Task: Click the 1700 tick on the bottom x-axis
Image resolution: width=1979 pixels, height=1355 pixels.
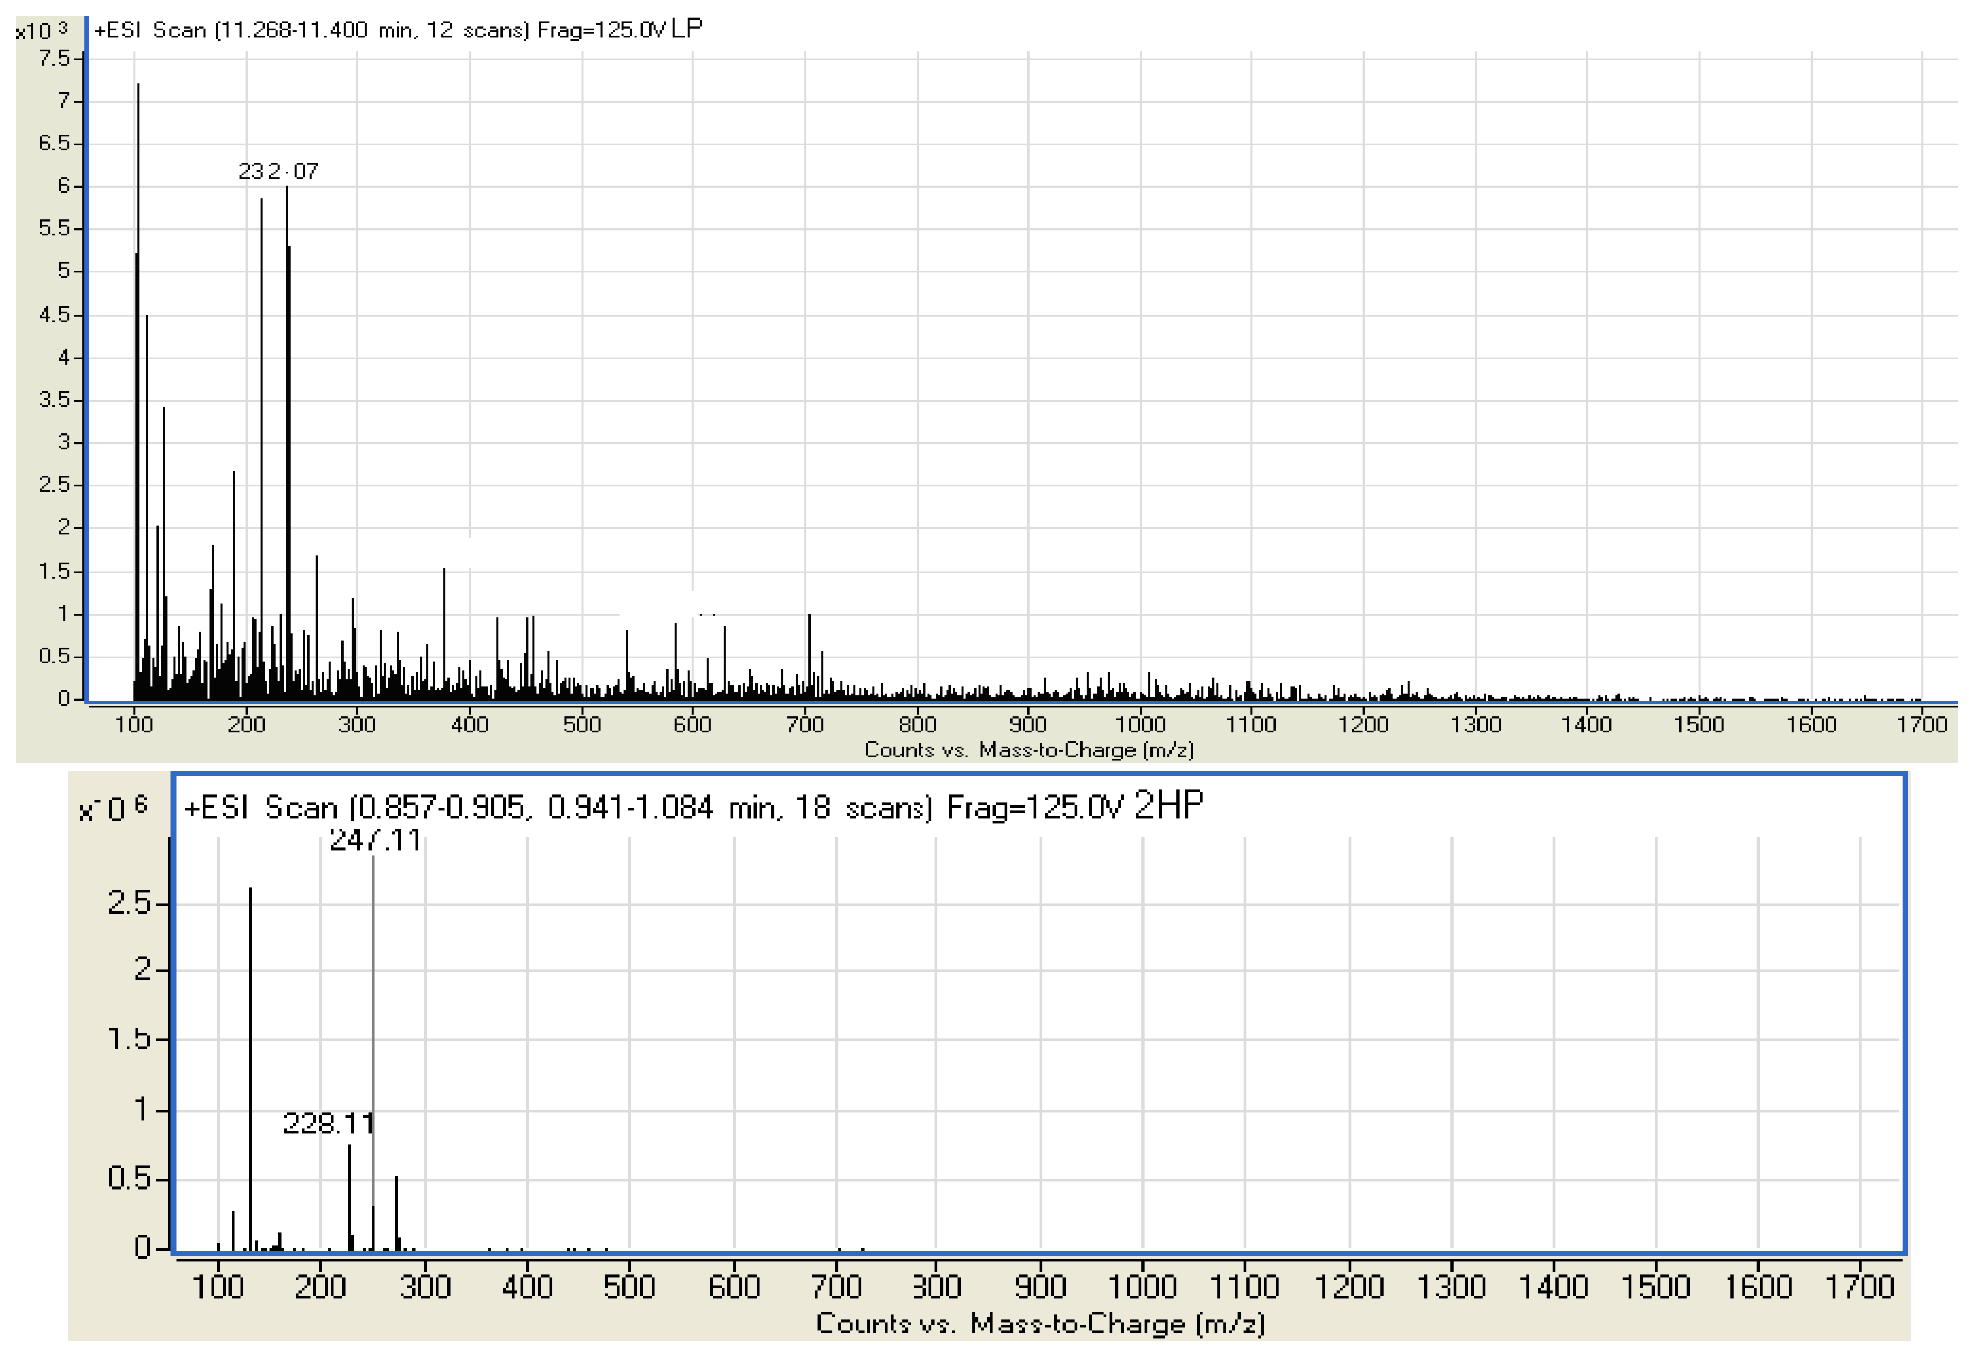Action: 1859,1286
